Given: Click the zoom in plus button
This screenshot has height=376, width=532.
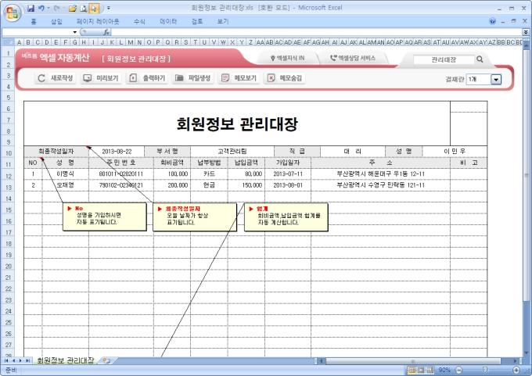Looking at the screenshot, I should click(x=516, y=370).
